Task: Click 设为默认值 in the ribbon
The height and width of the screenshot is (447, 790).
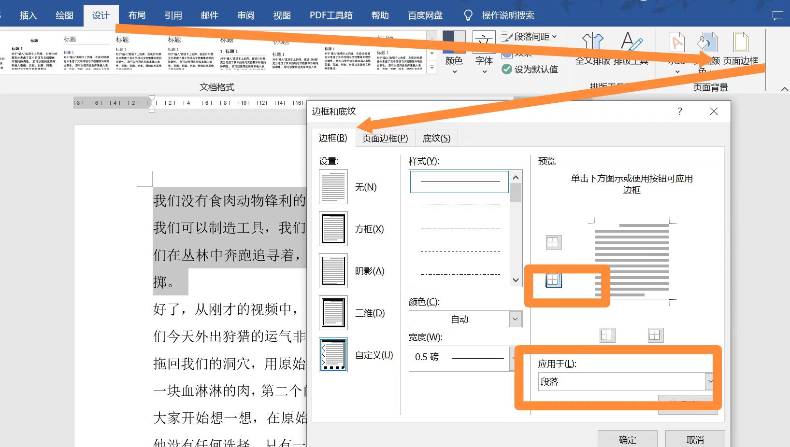Action: click(x=530, y=70)
